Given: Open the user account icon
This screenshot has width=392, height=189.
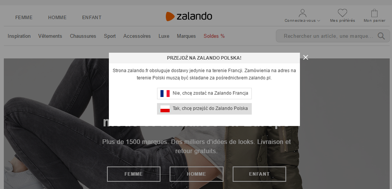Looking at the screenshot, I should (303, 13).
